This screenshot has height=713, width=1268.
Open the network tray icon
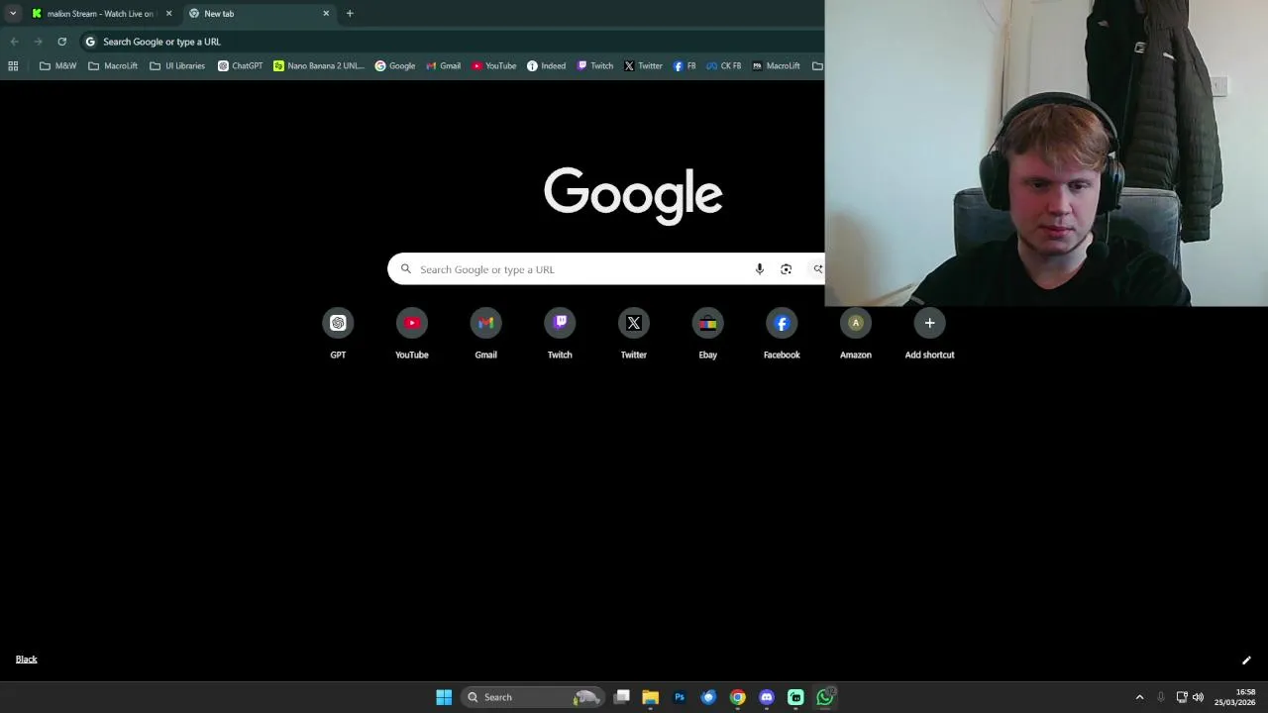point(1182,697)
